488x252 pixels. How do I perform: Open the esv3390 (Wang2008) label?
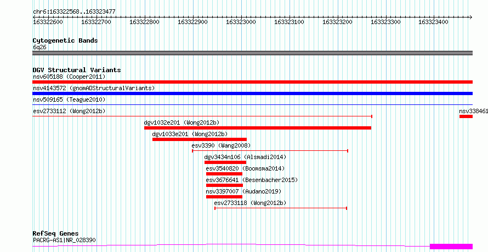[x=221, y=145]
